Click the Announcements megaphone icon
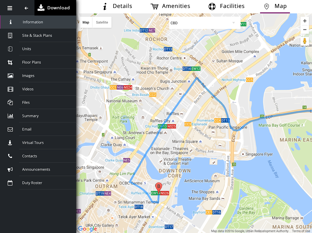The image size is (312, 233). [10, 169]
